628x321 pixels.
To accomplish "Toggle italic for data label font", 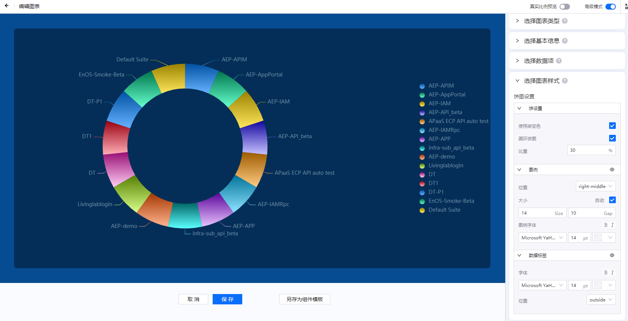I will pos(612,273).
